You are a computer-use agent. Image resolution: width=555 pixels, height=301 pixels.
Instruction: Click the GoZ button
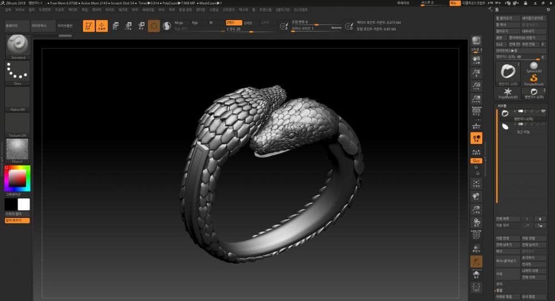click(x=500, y=44)
